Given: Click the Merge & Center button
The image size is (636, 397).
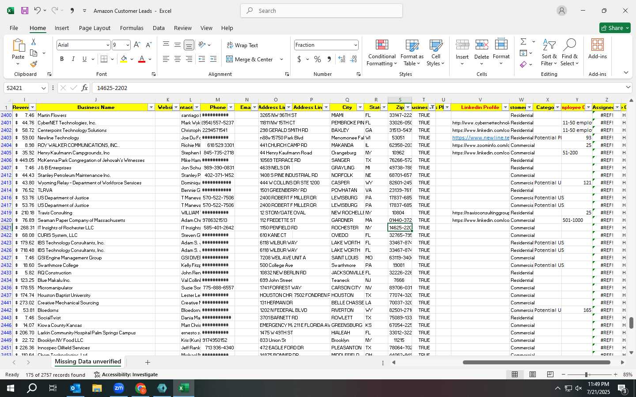Looking at the screenshot, I should (250, 59).
